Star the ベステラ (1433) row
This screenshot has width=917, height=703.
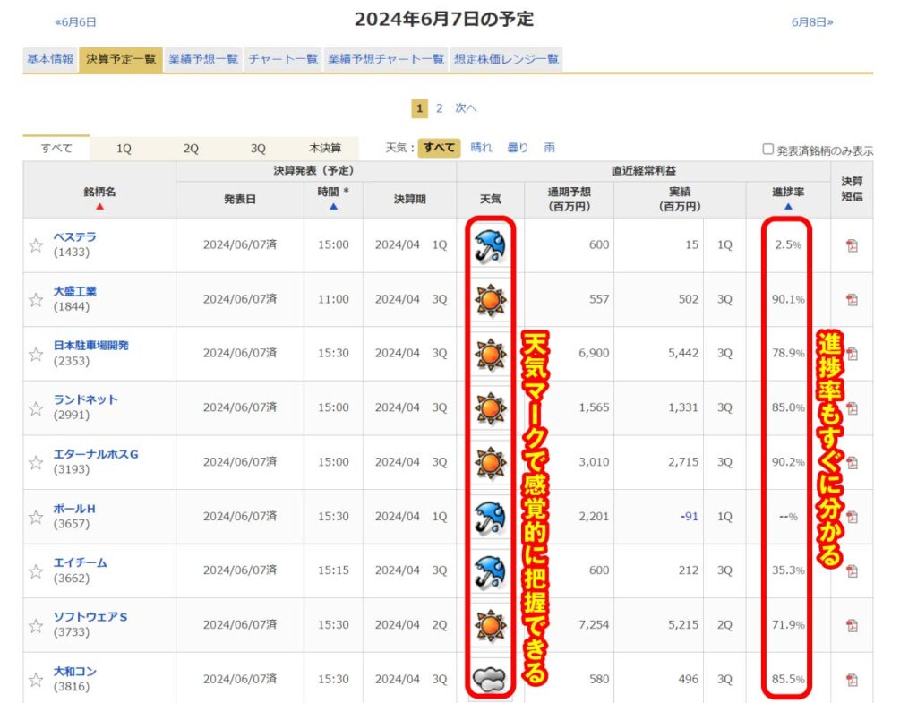36,245
